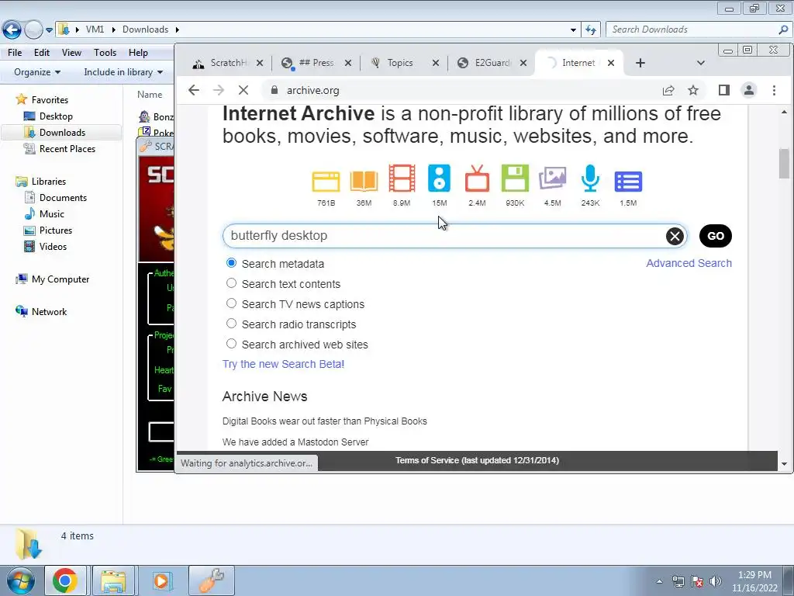Open the Chrome profile avatar
The height and width of the screenshot is (596, 794).
click(x=748, y=90)
